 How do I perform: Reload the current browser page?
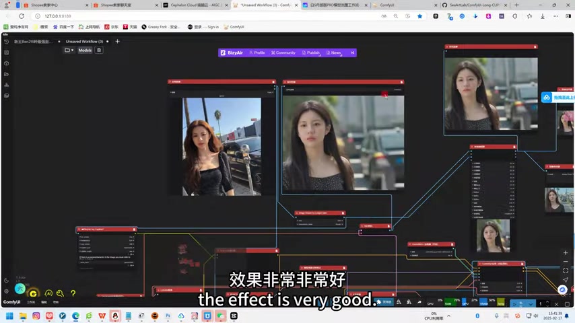click(22, 16)
